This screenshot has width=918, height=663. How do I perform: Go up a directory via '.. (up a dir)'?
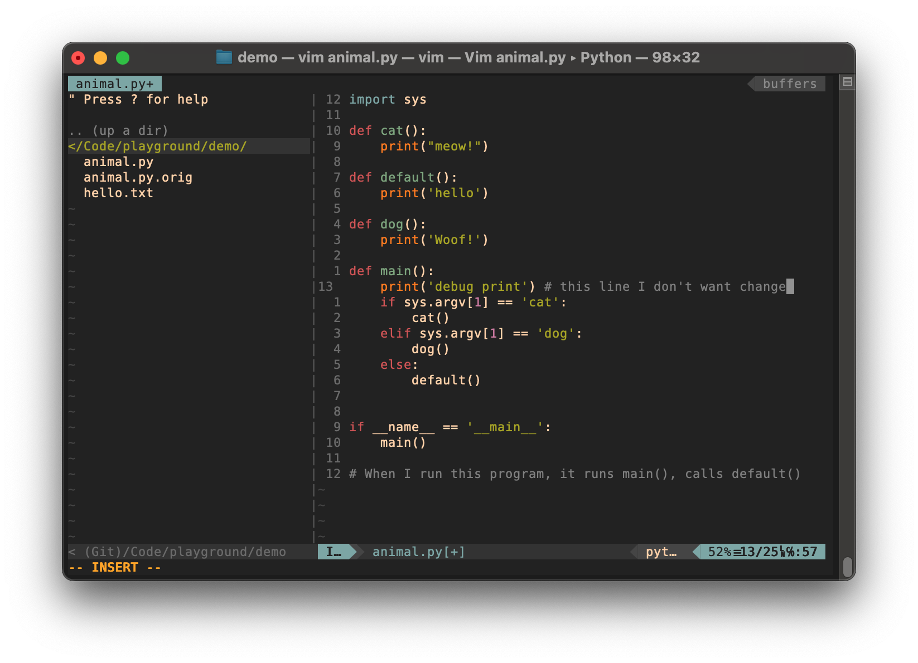pos(119,130)
